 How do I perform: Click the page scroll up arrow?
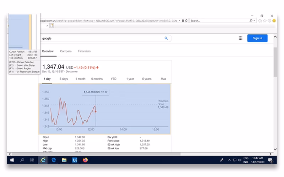coord(275,37)
